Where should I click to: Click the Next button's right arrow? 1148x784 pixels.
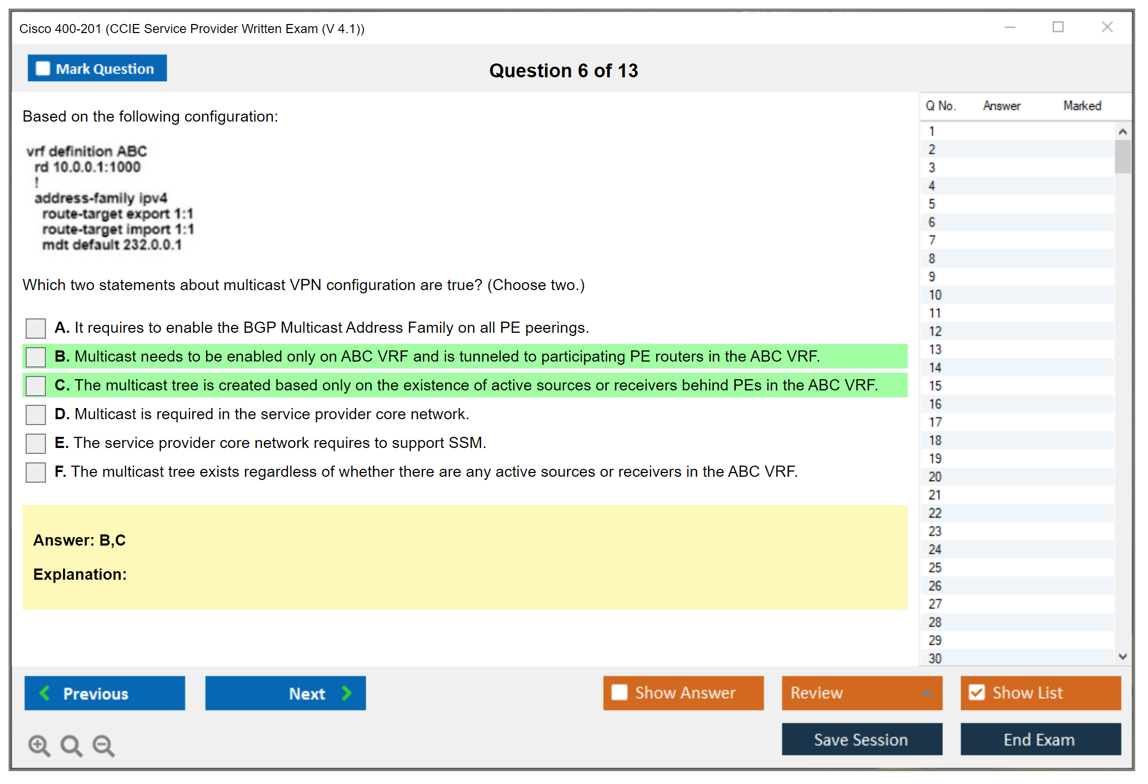pyautogui.click(x=347, y=693)
